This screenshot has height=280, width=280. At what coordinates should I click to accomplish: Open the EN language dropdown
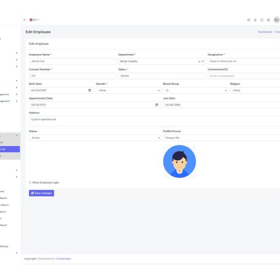coord(35,20)
